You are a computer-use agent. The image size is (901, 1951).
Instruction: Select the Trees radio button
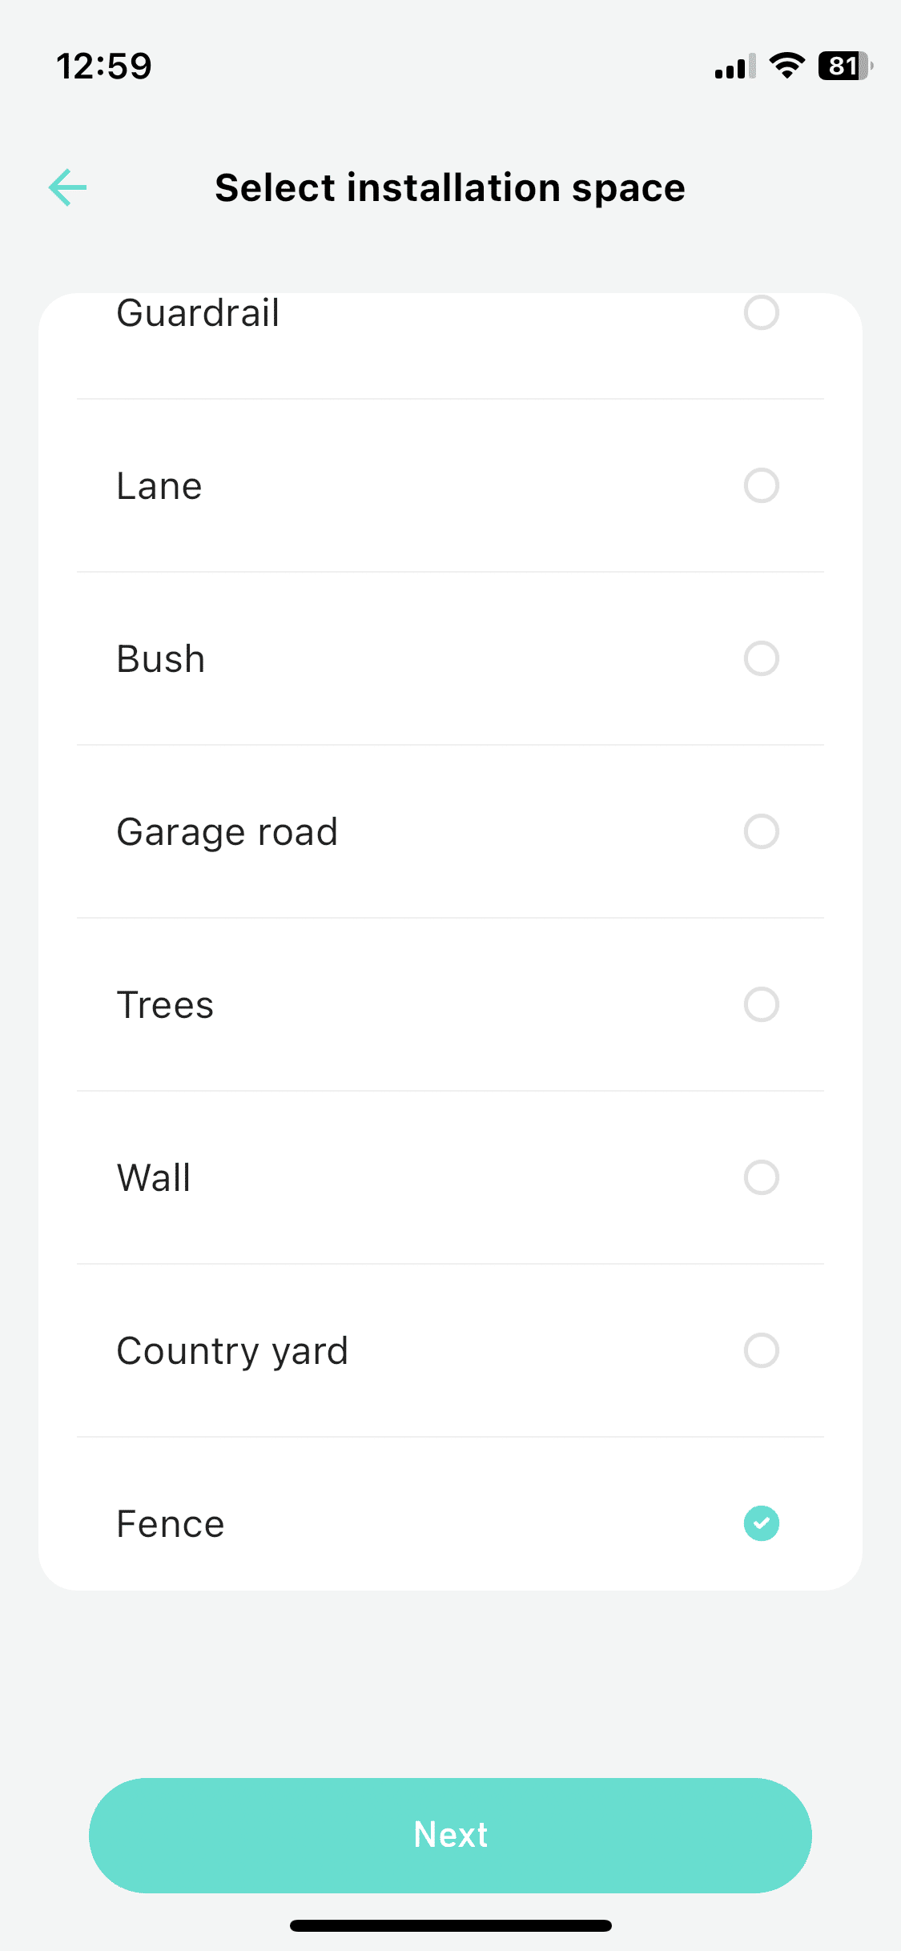pos(761,1004)
